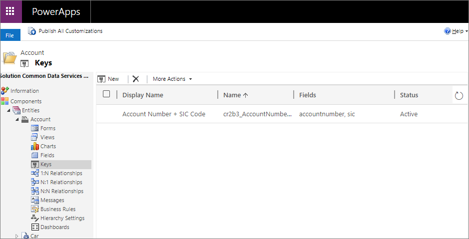Click the N:1 Relationships icon

coord(35,182)
